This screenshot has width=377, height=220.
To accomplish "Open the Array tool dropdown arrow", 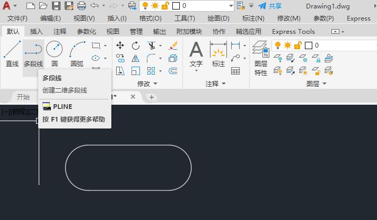I will coord(160,71).
